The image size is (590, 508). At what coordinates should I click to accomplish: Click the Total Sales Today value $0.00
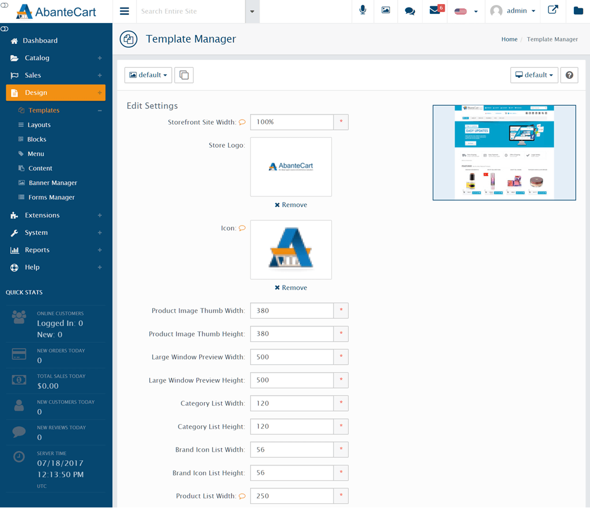click(x=48, y=386)
